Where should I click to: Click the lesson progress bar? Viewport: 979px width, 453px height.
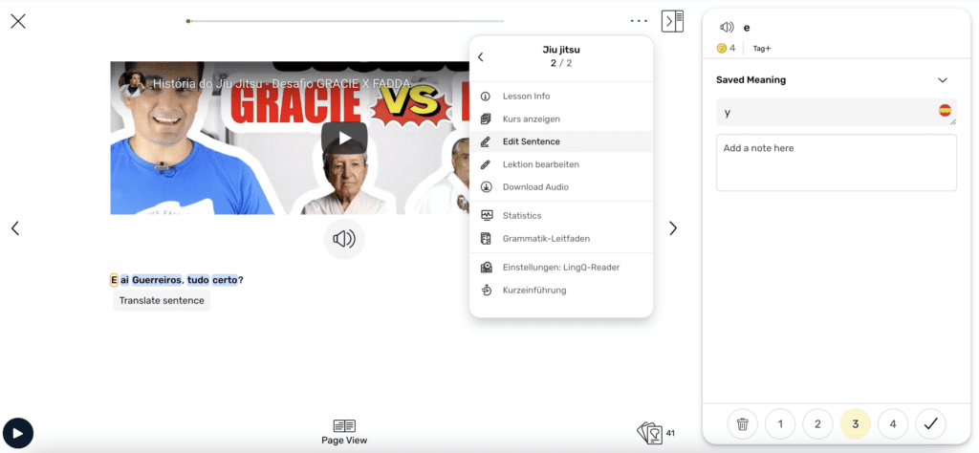[x=345, y=21]
